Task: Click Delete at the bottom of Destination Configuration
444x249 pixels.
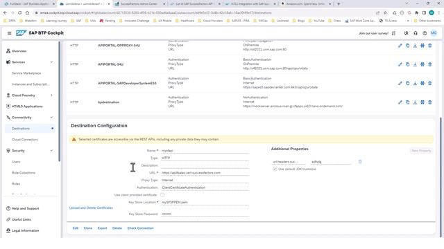Action: [117, 228]
